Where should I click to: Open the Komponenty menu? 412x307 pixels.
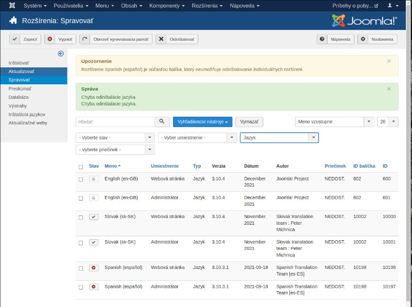click(167, 6)
